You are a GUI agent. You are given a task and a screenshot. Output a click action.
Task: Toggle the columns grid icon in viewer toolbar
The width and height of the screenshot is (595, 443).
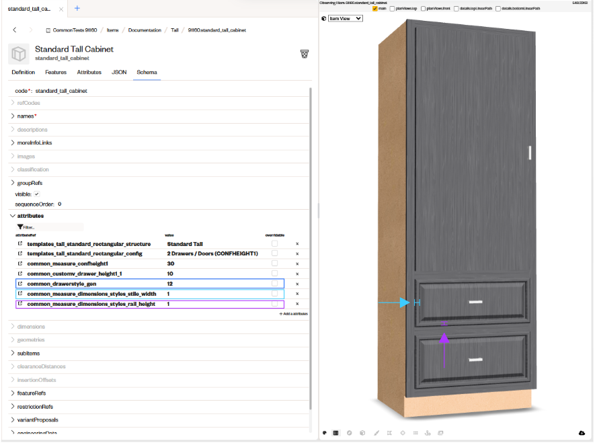[336, 433]
